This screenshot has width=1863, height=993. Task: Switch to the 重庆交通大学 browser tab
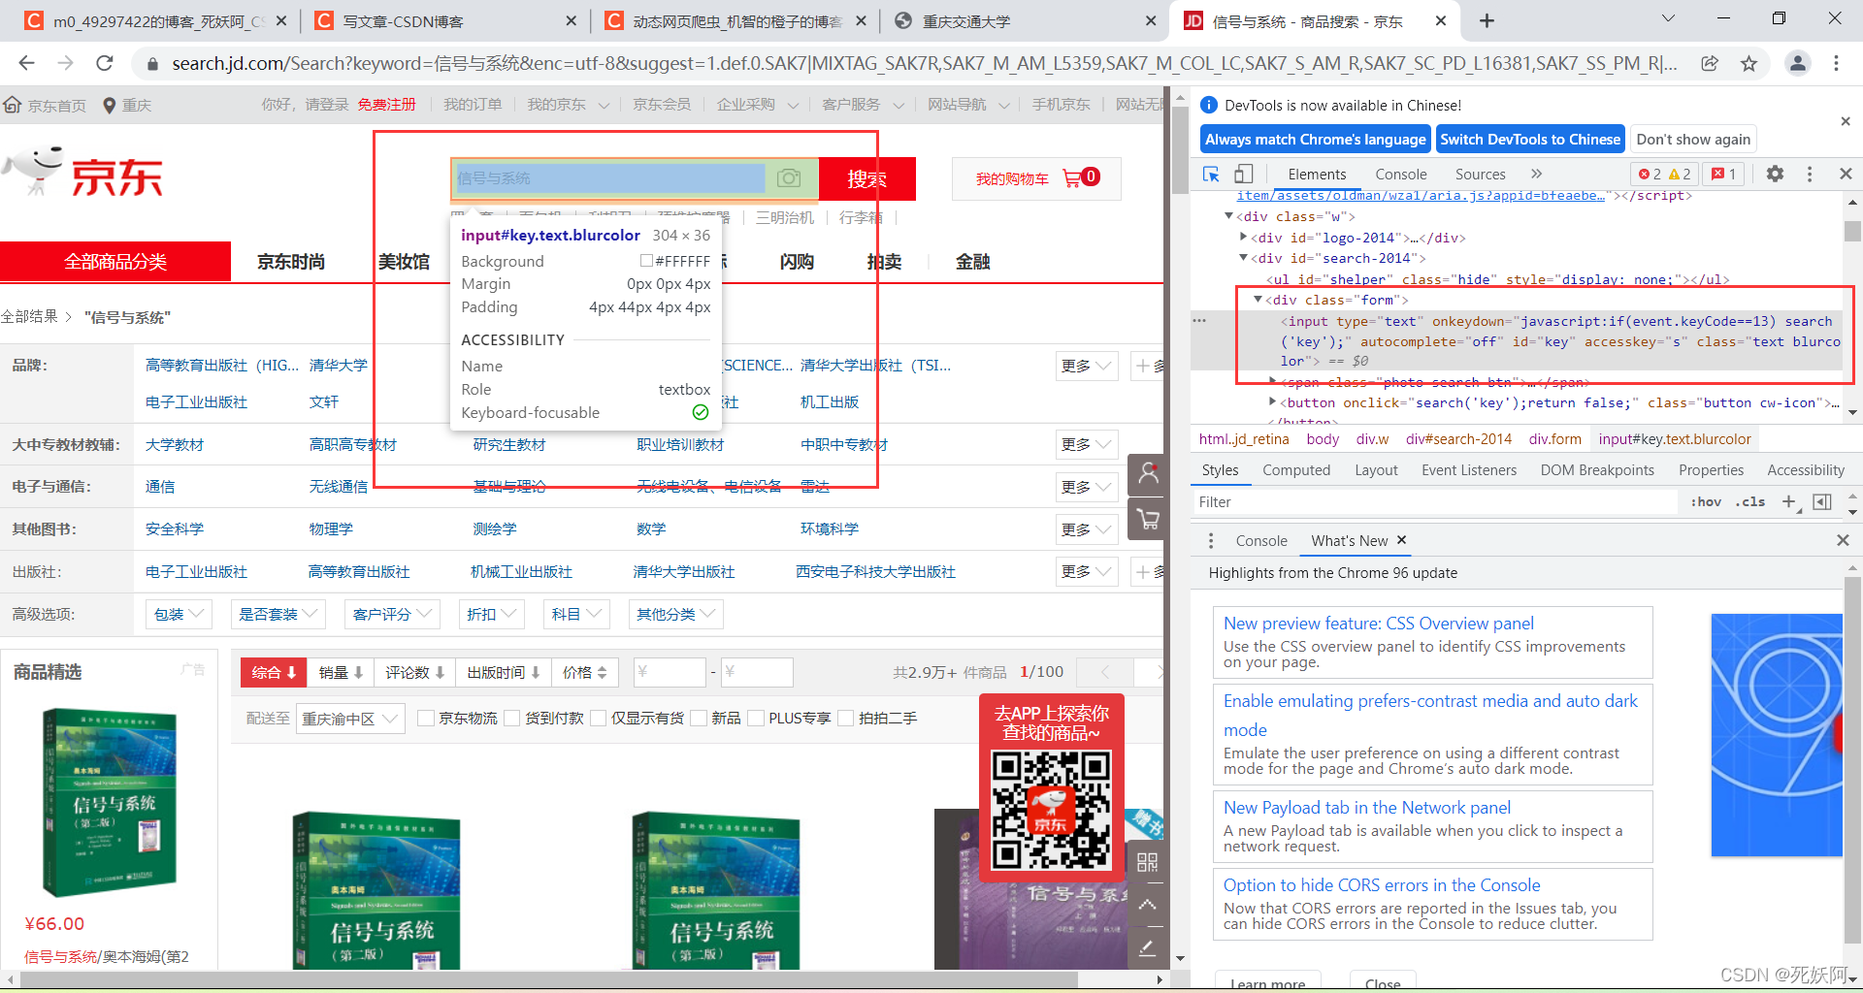coord(1024,20)
